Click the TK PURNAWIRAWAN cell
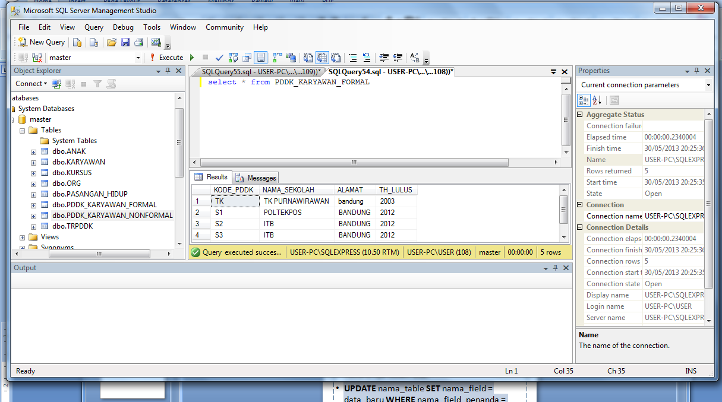 tap(297, 201)
